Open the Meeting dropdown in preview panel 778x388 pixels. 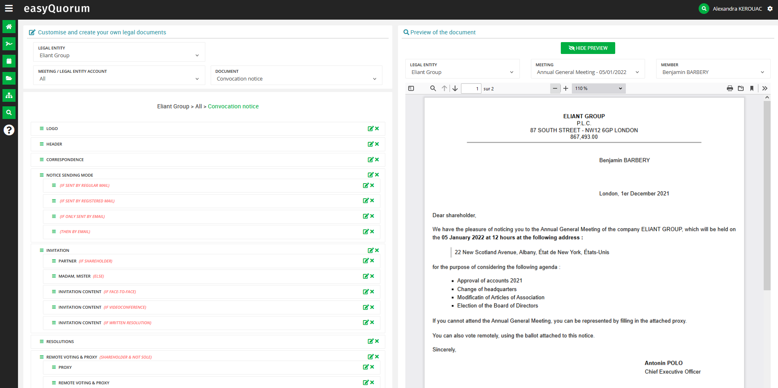(587, 72)
